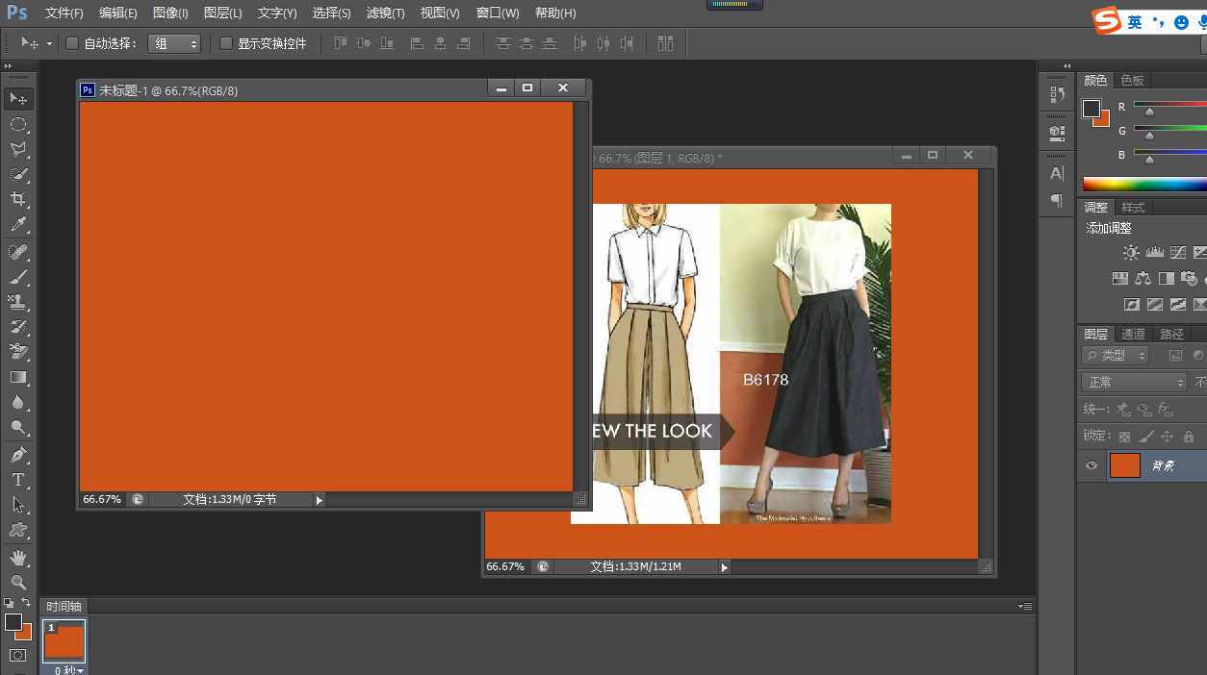The width and height of the screenshot is (1207, 675).
Task: Select the Crop tool
Action: (x=18, y=199)
